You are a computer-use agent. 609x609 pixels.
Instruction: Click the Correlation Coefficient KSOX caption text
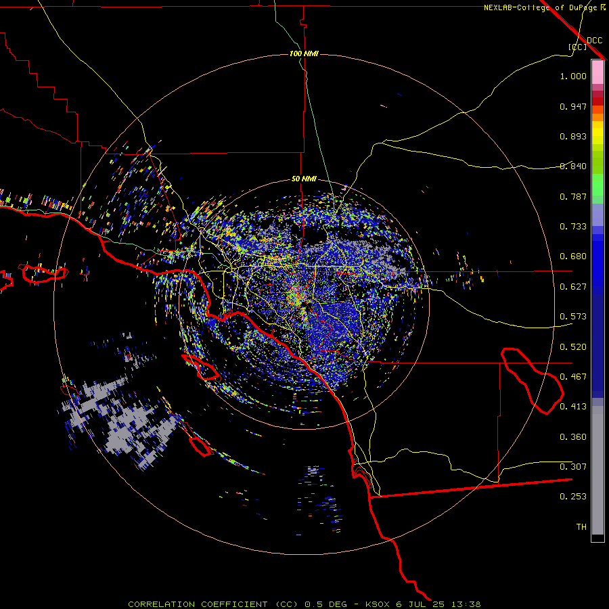tap(304, 604)
